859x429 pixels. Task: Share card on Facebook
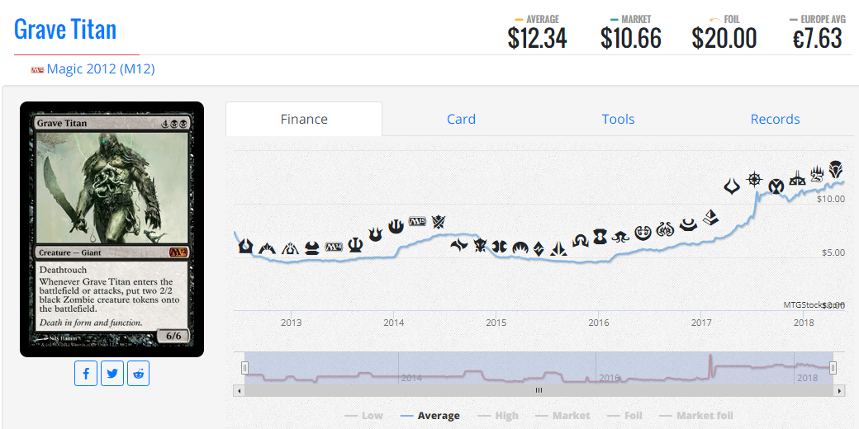pos(86,373)
